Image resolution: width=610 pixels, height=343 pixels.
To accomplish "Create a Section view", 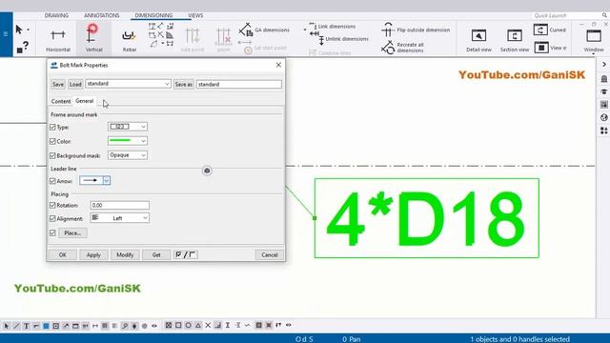I will click(515, 40).
